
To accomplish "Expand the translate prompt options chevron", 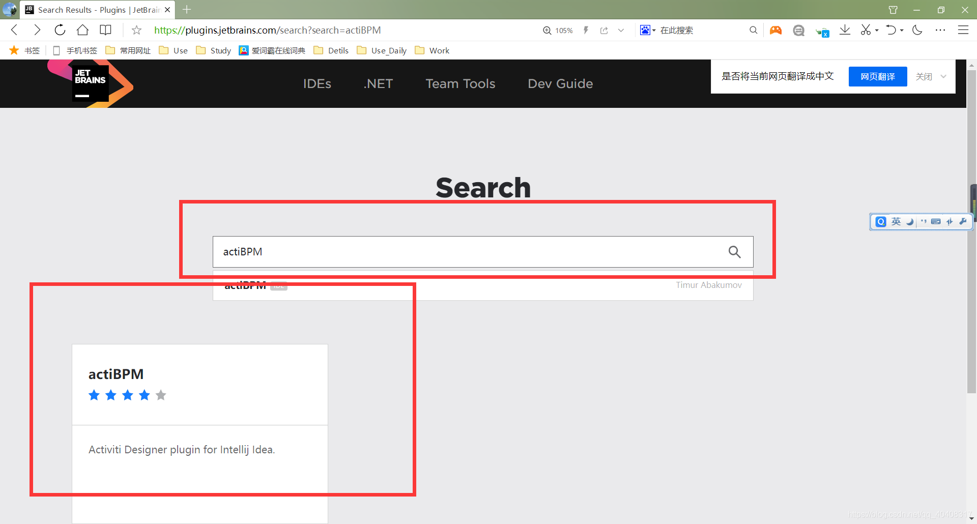I will coord(943,76).
